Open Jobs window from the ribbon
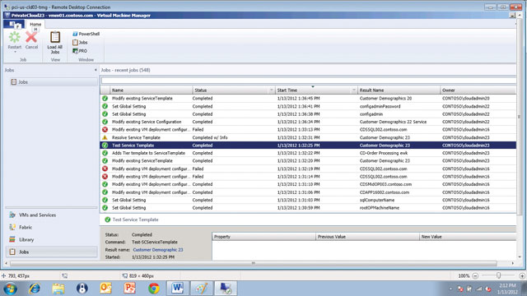The image size is (527, 296). tap(80, 42)
